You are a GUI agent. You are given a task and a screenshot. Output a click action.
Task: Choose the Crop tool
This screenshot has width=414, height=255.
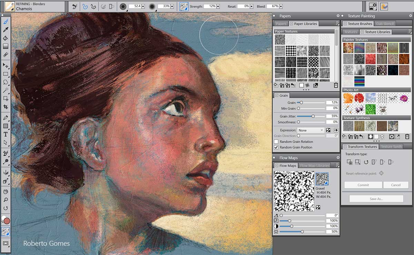point(6,107)
